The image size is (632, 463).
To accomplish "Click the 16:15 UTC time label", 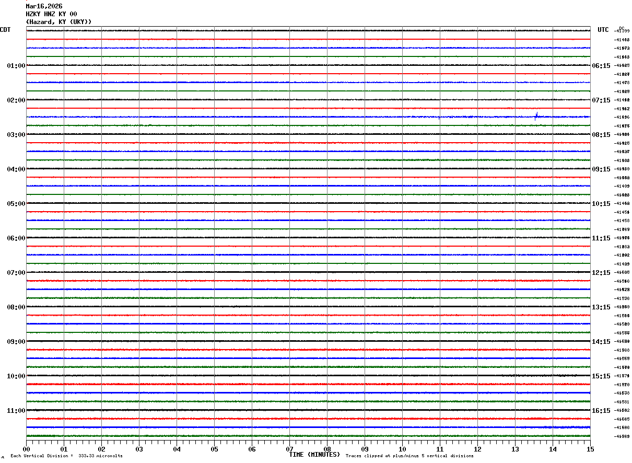I will click(601, 411).
